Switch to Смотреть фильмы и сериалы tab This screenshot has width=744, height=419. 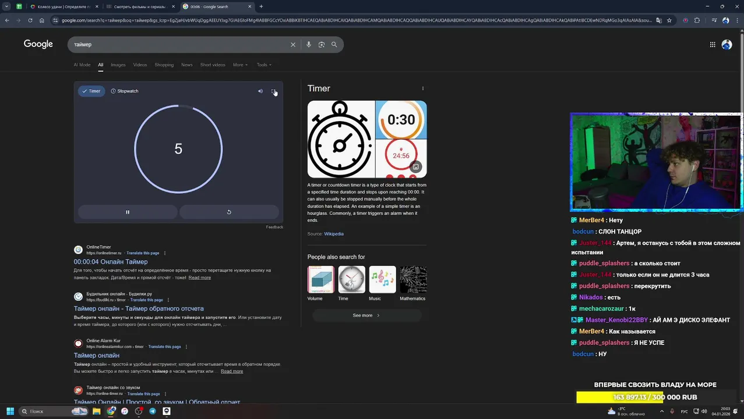(x=140, y=6)
